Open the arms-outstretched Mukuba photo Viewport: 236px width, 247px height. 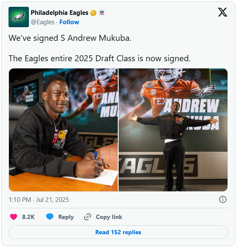click(x=173, y=130)
